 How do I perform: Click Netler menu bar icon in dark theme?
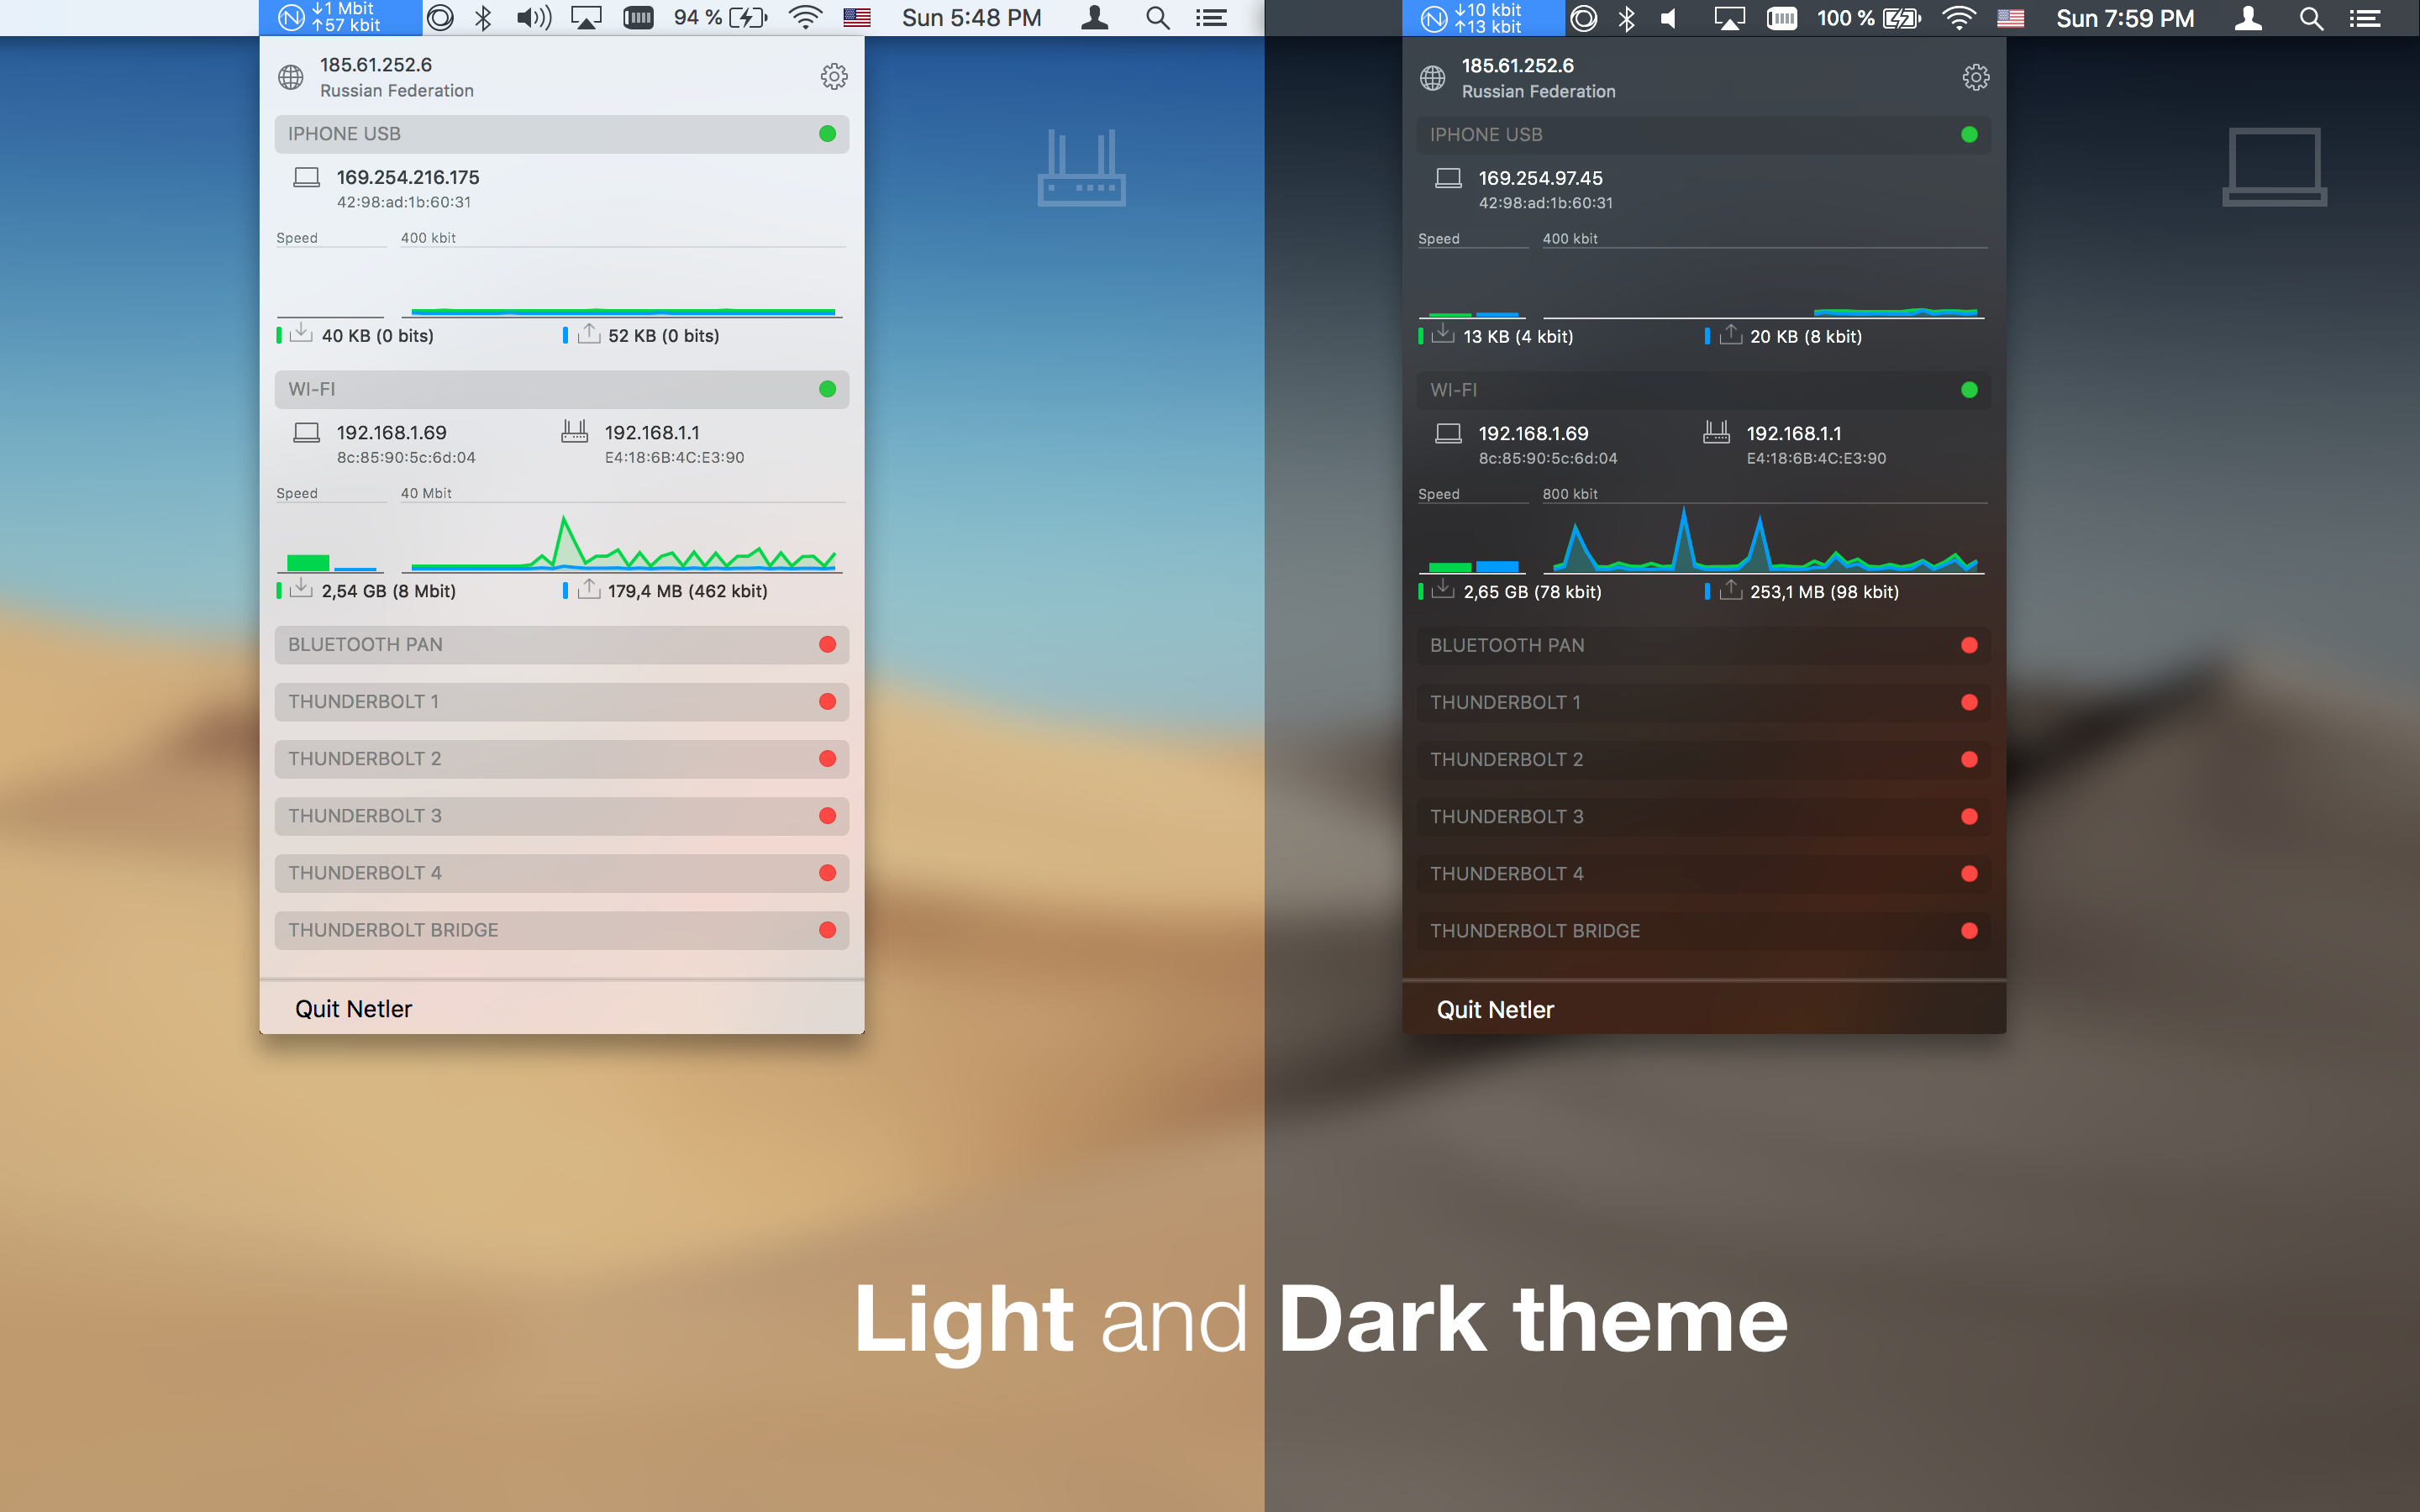[x=1483, y=18]
